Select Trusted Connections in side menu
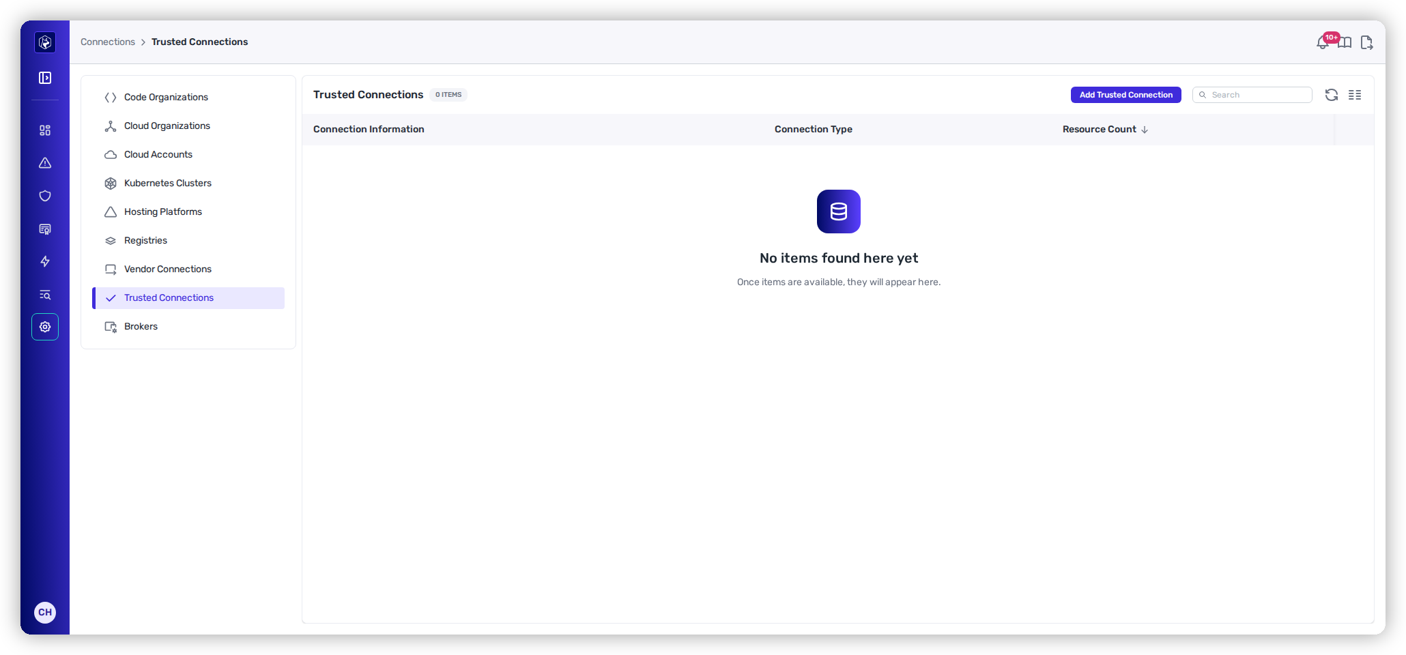The image size is (1406, 655). click(x=188, y=297)
